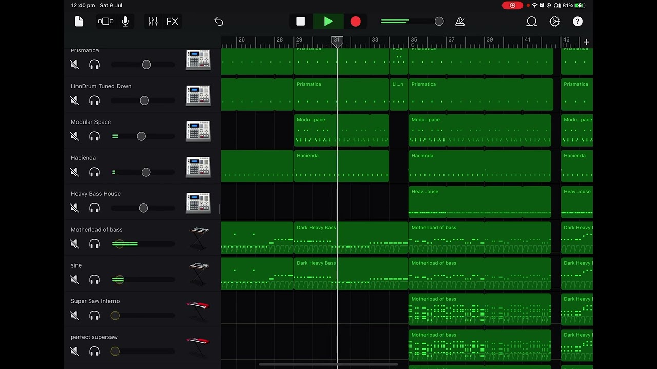Open song settings gear

click(x=555, y=22)
